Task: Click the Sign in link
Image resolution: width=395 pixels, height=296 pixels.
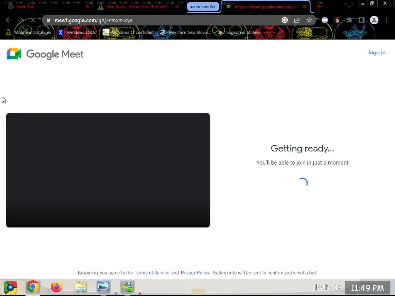Action: coord(376,52)
